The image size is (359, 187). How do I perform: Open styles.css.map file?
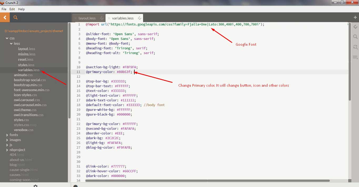point(25,125)
